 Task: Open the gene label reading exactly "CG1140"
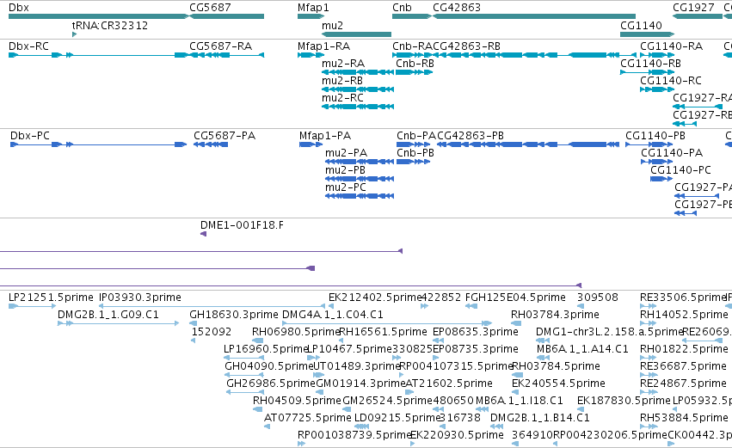tap(641, 26)
